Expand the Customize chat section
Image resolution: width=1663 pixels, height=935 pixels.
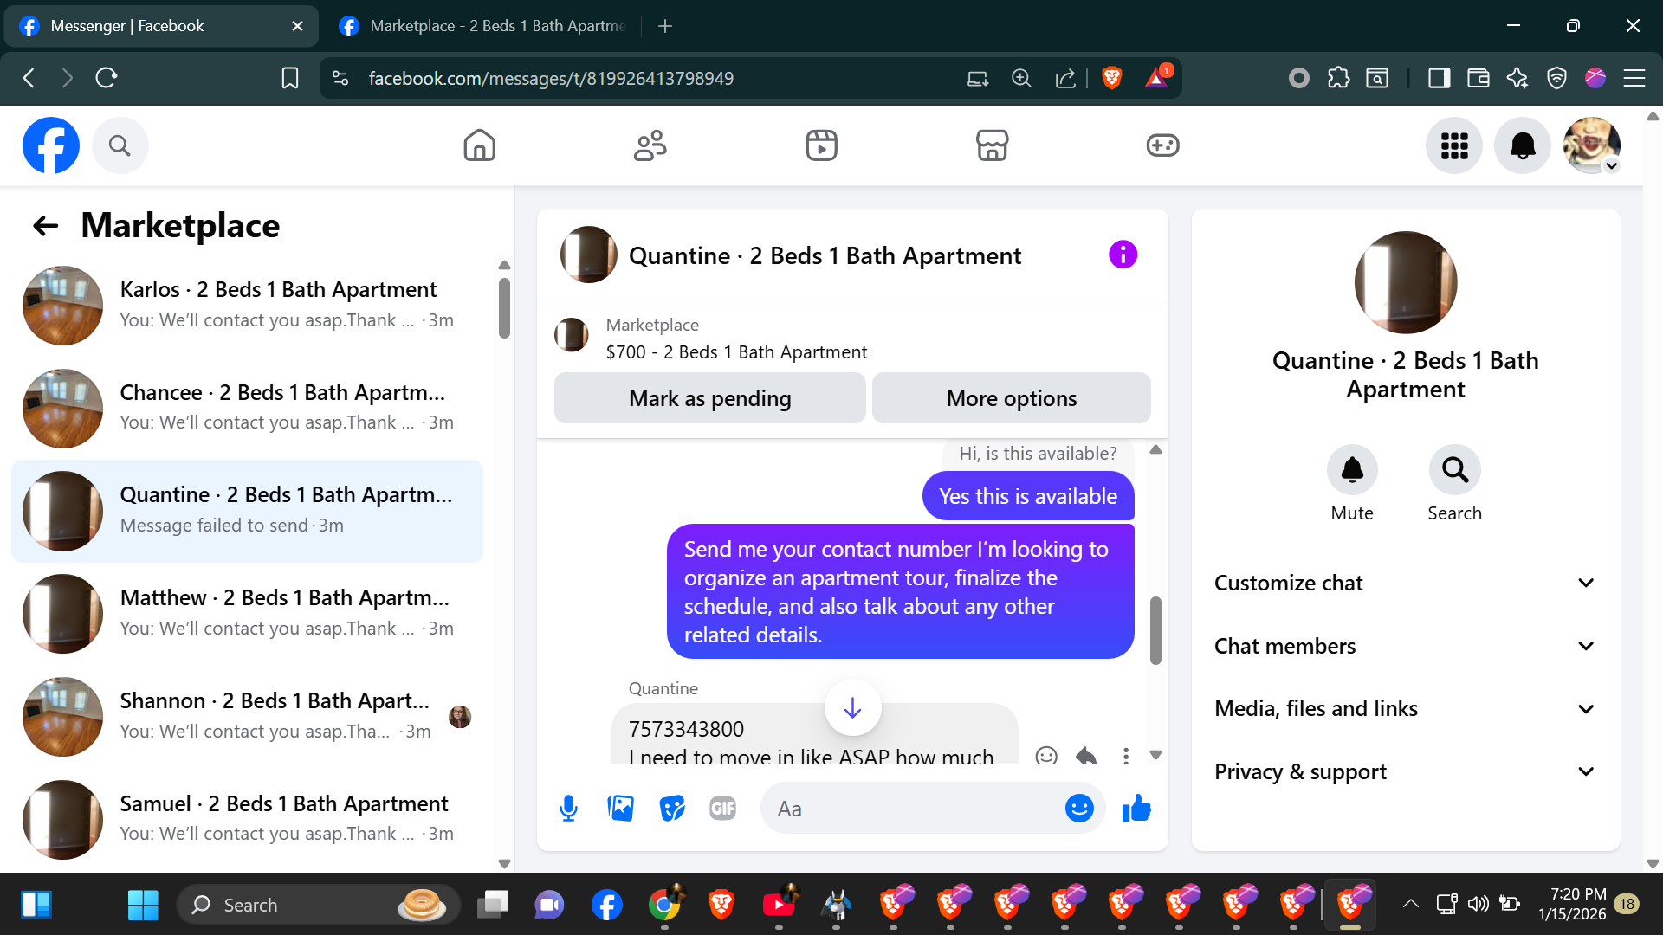pos(1405,583)
